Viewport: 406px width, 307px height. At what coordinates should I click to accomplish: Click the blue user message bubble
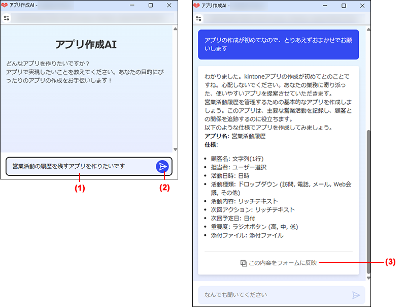[x=278, y=44]
